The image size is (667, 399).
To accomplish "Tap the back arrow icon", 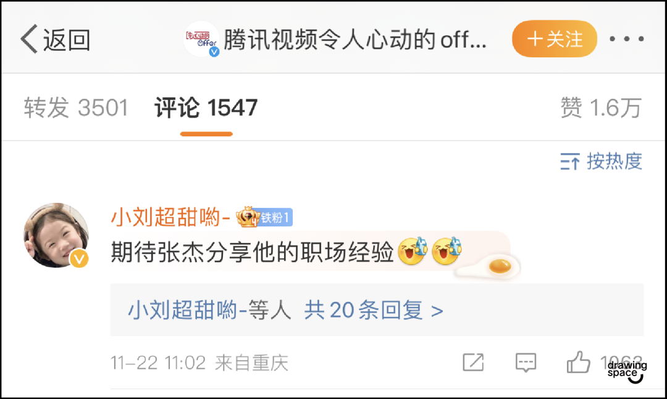I will pos(29,39).
